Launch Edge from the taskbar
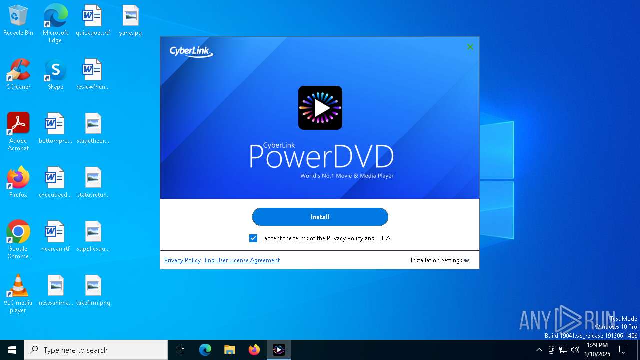This screenshot has height=360, width=640. 205,350
